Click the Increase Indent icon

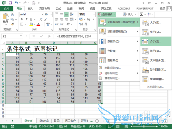62,24
